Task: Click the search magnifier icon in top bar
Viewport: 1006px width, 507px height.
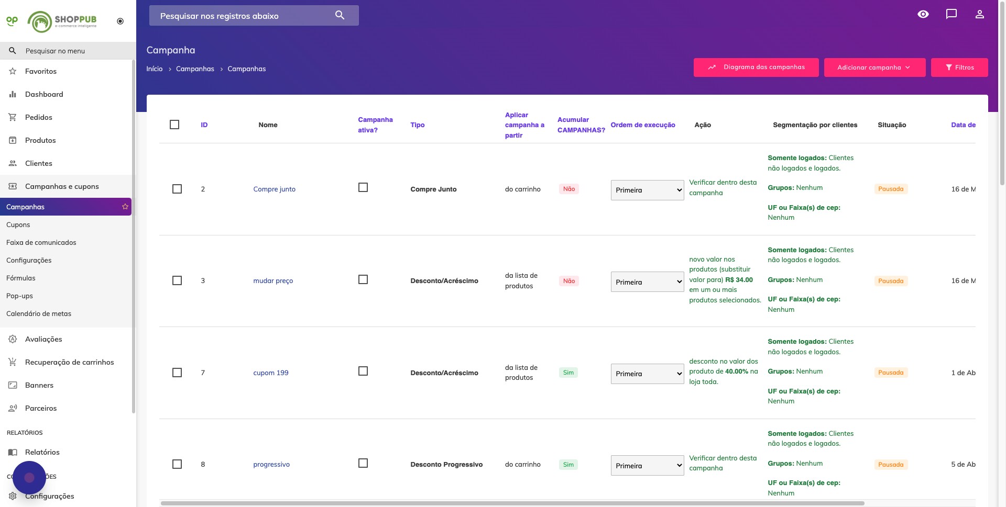Action: click(340, 15)
